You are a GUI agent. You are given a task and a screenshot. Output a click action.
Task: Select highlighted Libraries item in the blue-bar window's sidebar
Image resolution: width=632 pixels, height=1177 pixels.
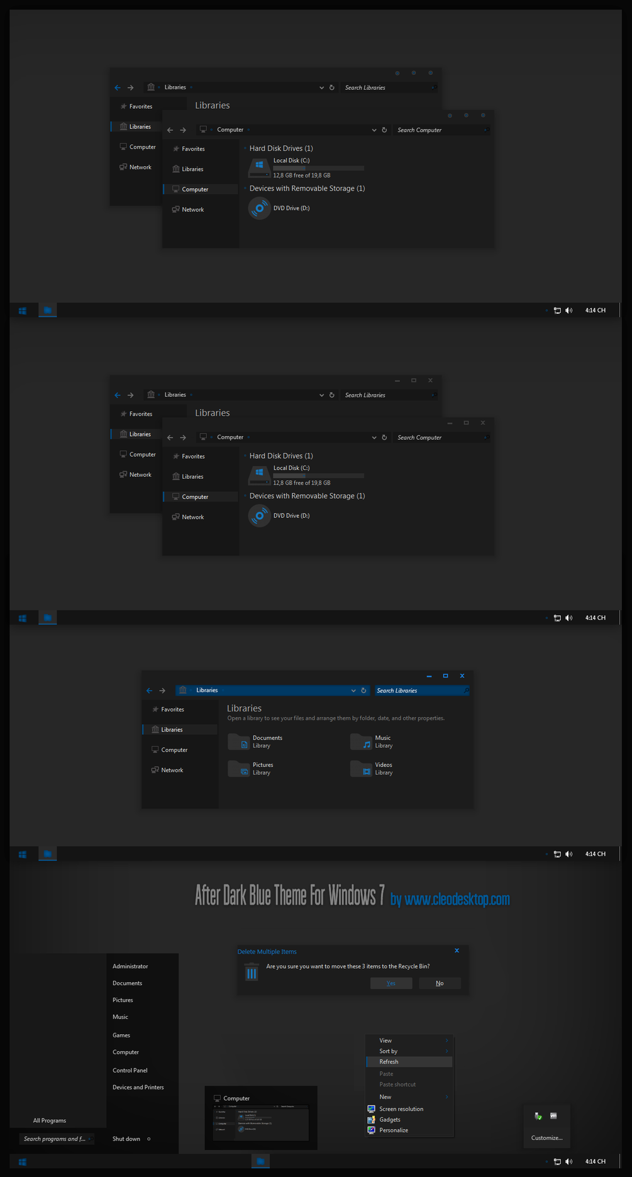click(180, 730)
